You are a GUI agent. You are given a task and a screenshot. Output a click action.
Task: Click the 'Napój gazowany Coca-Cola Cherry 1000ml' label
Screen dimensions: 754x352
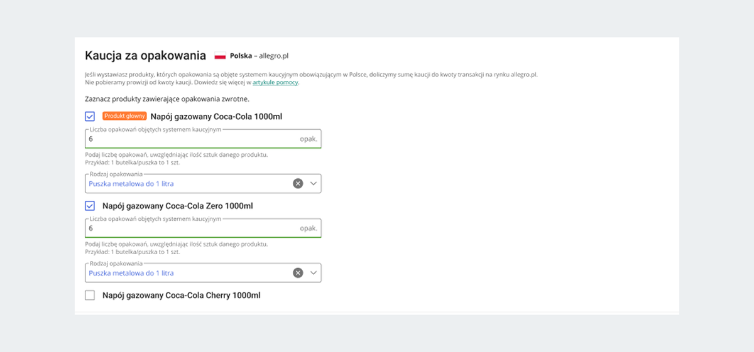click(181, 295)
